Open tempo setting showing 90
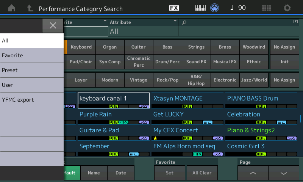The width and height of the screenshot is (303, 182). (237, 8)
